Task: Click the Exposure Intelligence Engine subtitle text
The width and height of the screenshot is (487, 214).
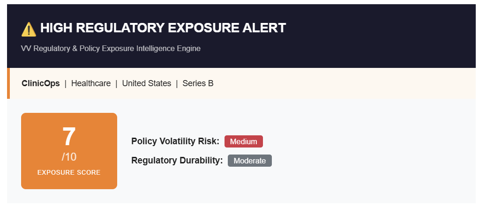Action: pyautogui.click(x=111, y=49)
